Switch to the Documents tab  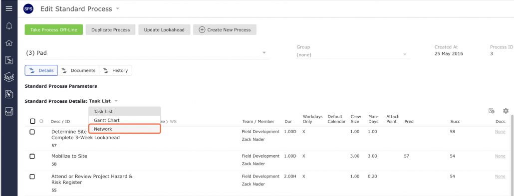pyautogui.click(x=79, y=70)
